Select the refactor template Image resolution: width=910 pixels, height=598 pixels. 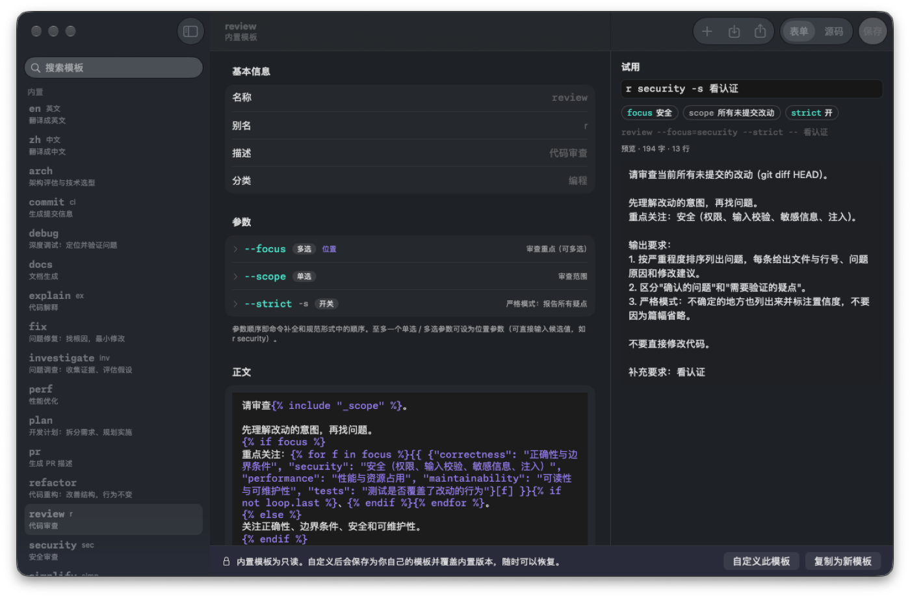tap(114, 488)
